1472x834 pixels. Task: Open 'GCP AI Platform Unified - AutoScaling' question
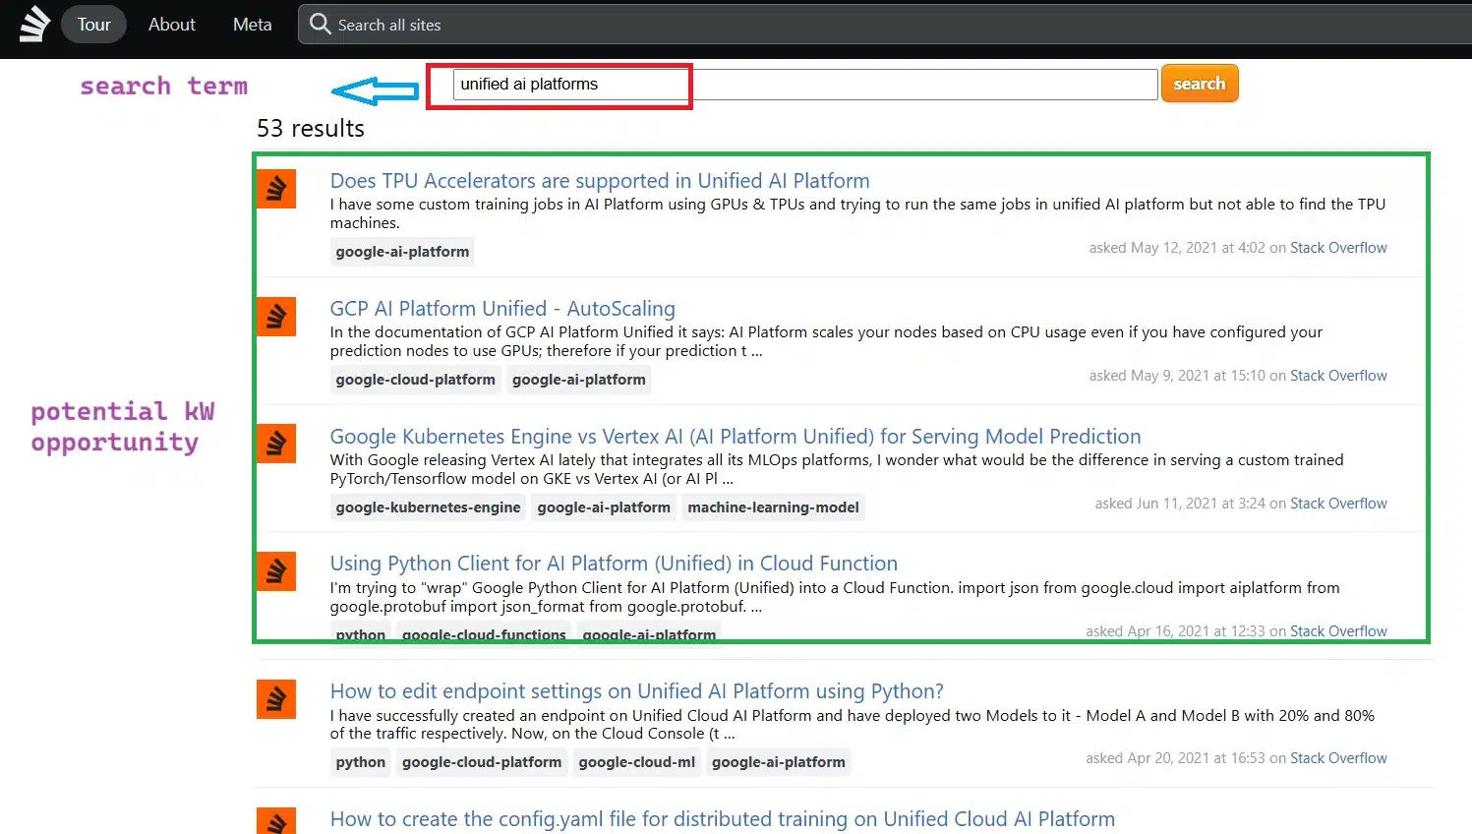pyautogui.click(x=502, y=309)
